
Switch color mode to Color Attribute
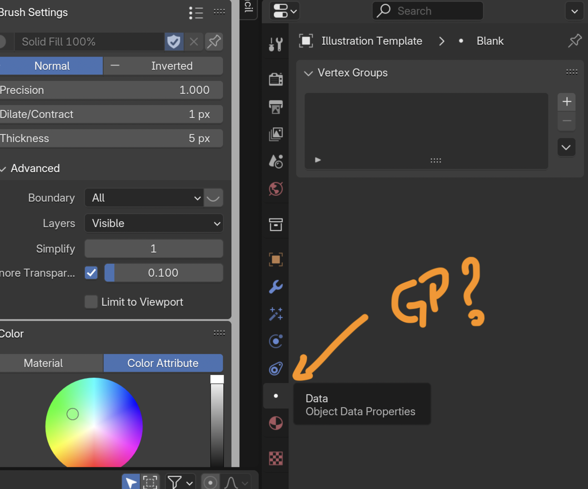(x=163, y=363)
